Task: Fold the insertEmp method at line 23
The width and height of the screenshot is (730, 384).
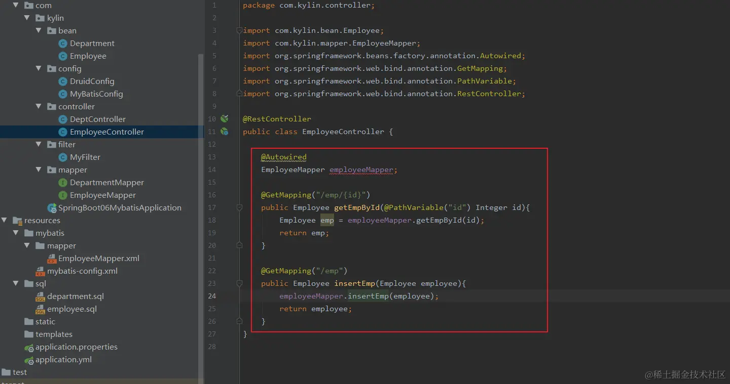Action: point(239,283)
